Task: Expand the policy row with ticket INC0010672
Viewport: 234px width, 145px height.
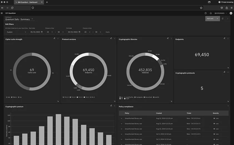Action: (122, 124)
